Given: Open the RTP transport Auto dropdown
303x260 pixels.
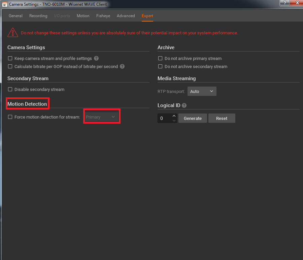Looking at the screenshot, I should (x=202, y=91).
